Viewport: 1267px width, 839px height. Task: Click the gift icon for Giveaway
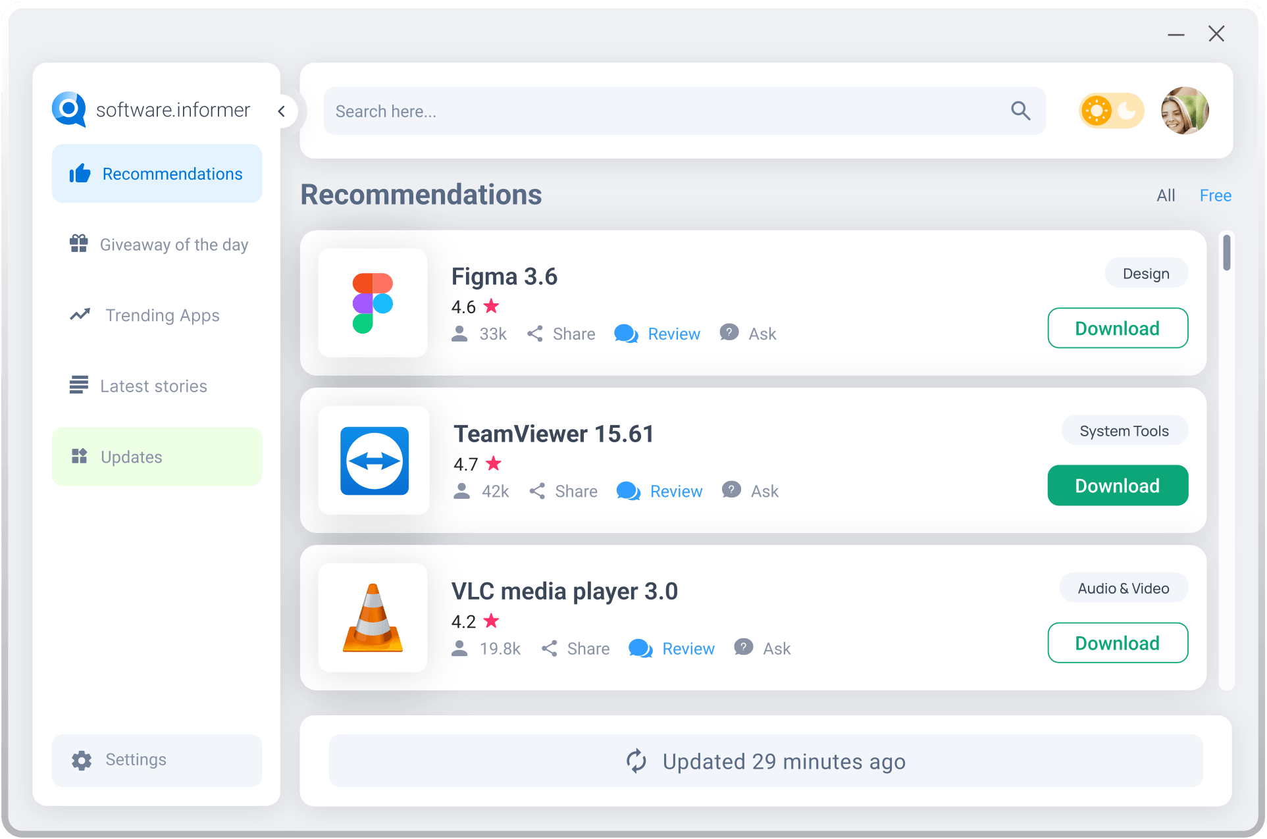click(79, 243)
